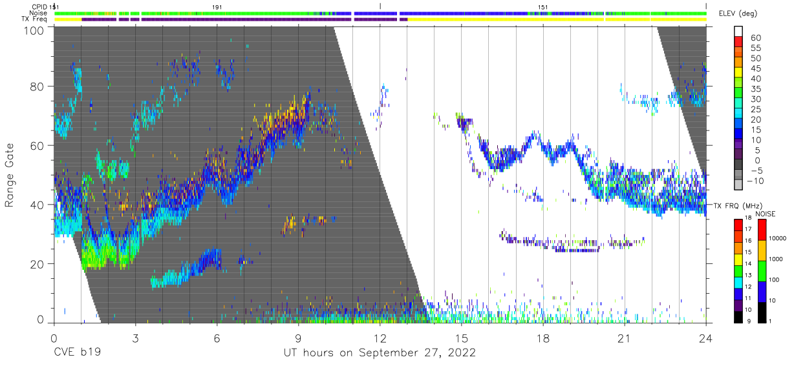Click the cyan 12-13 MHz TX FRQ segment
This screenshot has height=366, width=794.
(738, 282)
